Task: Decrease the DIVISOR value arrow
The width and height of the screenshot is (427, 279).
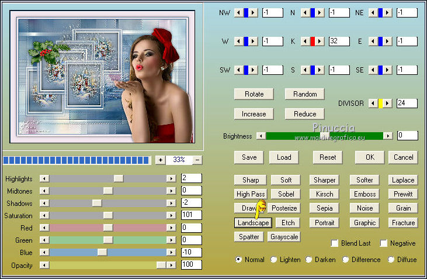Action: [373, 104]
